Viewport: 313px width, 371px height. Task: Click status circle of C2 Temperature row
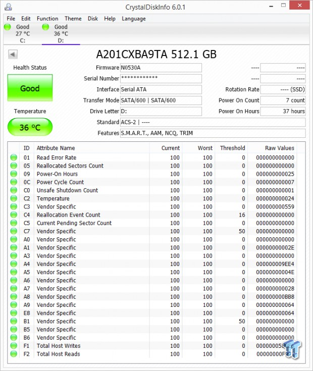point(14,198)
